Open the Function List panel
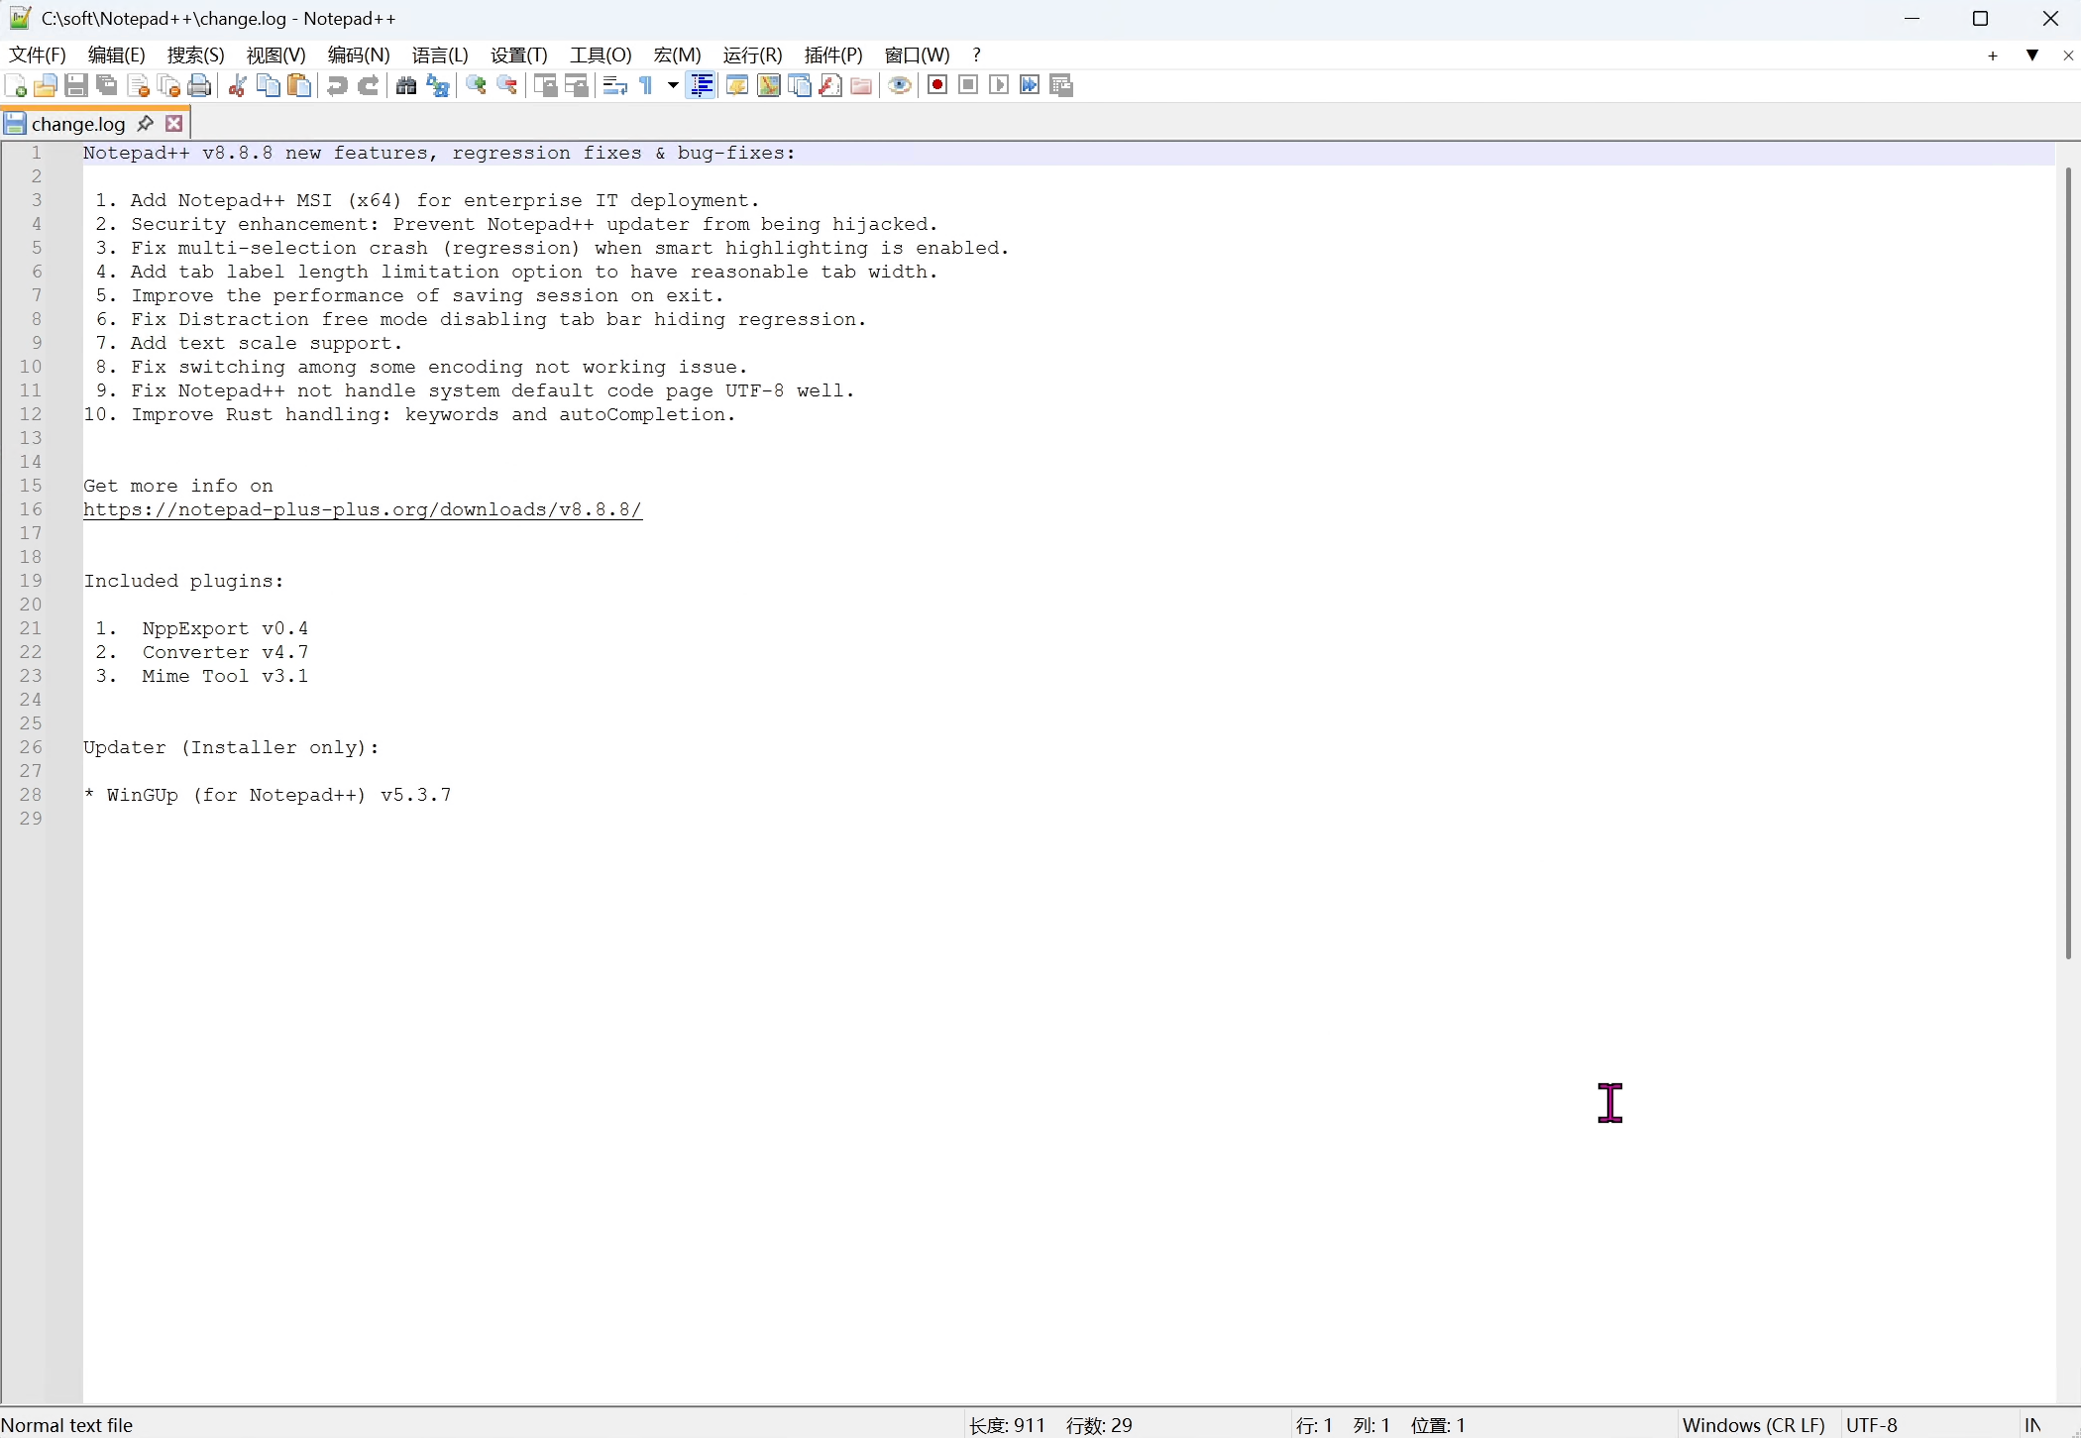This screenshot has height=1438, width=2081. point(829,86)
